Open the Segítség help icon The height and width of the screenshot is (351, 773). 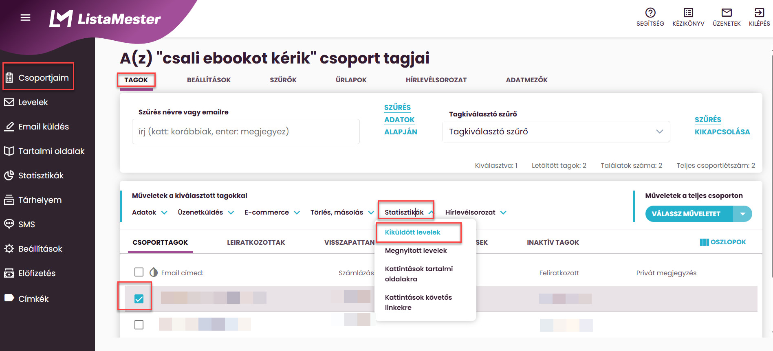tap(650, 13)
